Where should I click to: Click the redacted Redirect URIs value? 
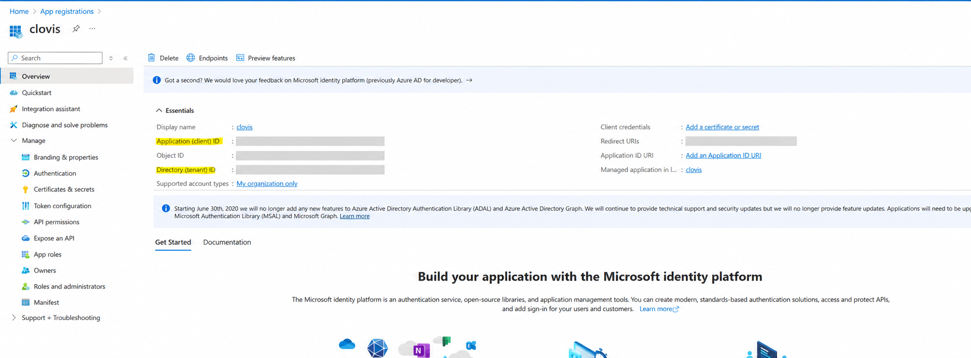tap(741, 141)
